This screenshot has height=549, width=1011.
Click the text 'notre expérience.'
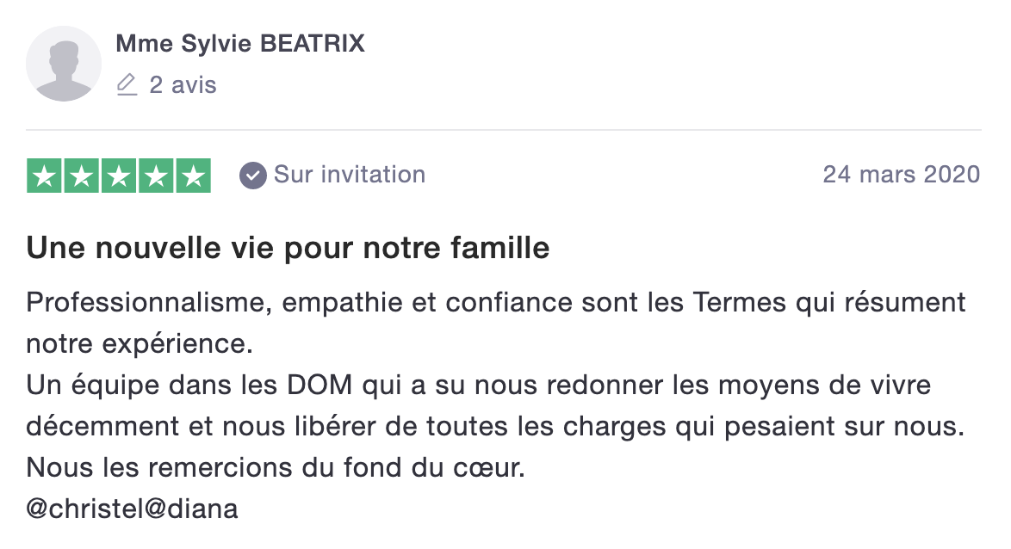pos(140,344)
